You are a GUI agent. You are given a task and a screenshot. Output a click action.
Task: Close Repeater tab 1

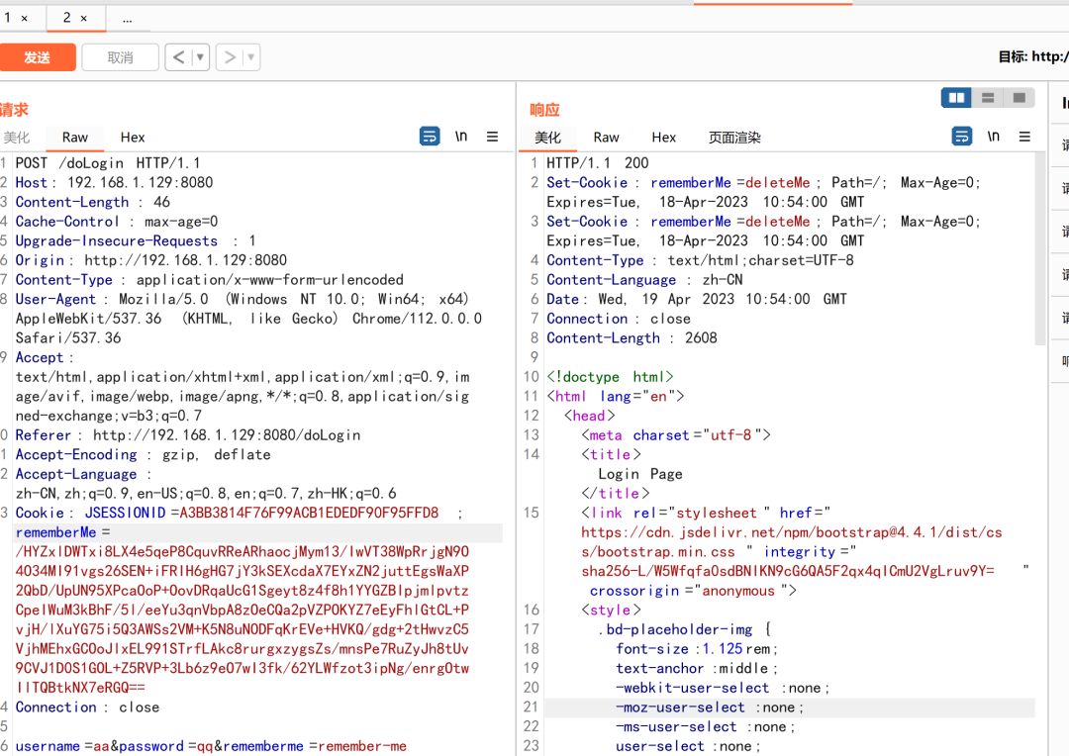coord(25,19)
